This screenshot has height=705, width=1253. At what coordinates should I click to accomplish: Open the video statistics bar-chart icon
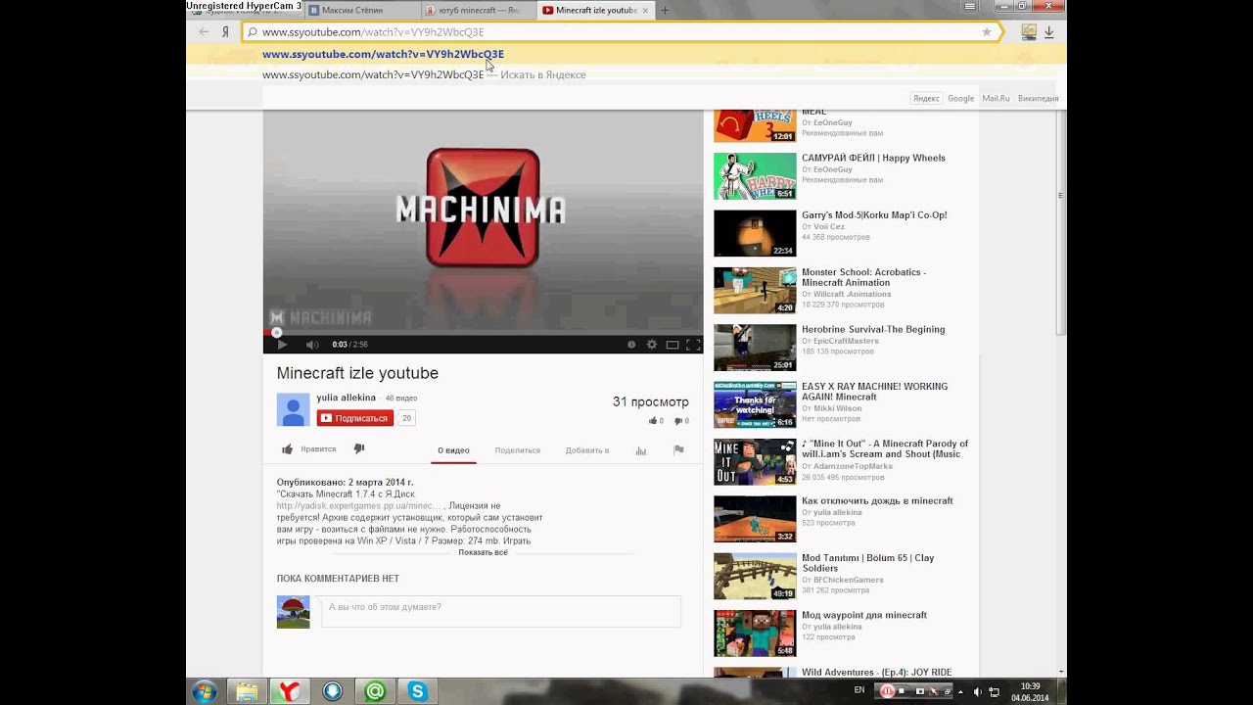641,450
